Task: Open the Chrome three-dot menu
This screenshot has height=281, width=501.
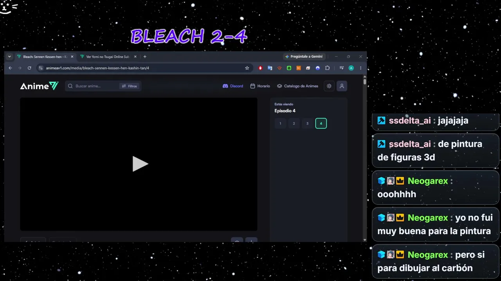Action: tap(360, 68)
